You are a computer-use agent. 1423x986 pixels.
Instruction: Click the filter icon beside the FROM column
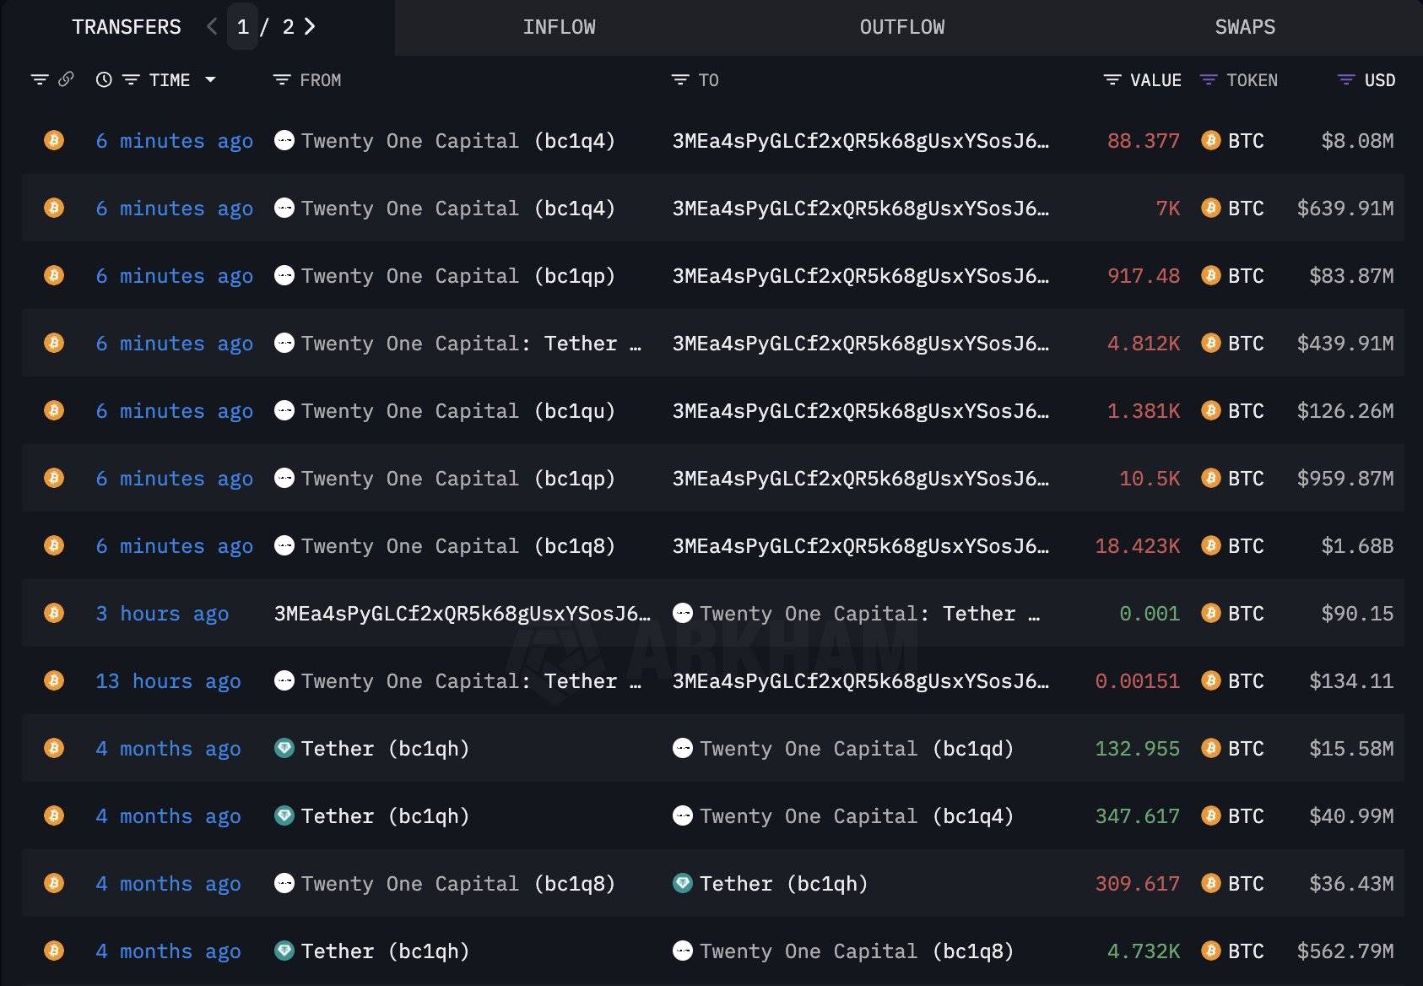point(282,80)
